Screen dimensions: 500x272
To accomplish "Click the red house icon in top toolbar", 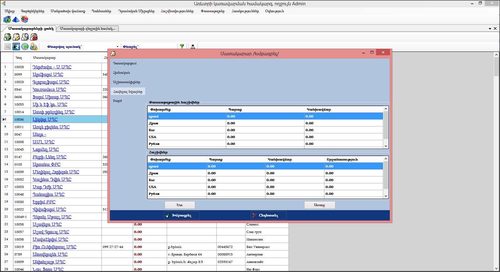I will [24, 20].
